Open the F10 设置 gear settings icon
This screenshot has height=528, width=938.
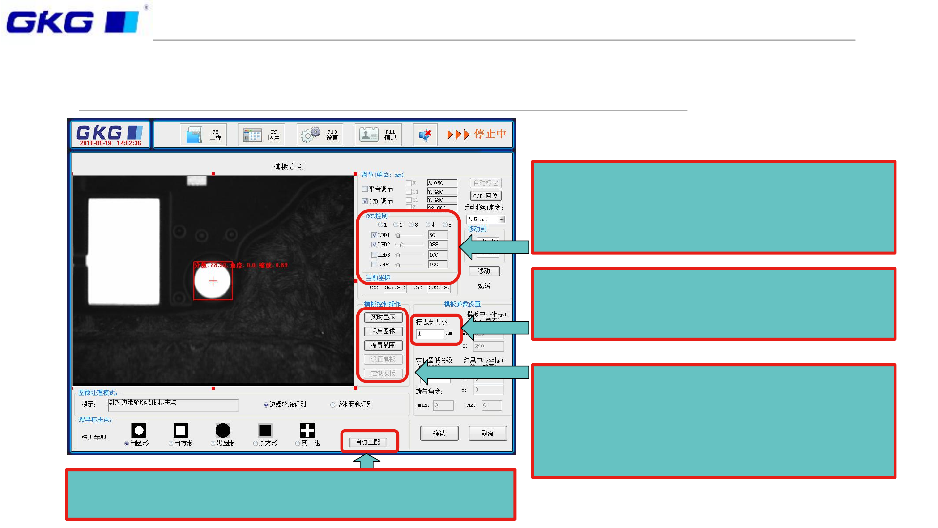coord(310,135)
